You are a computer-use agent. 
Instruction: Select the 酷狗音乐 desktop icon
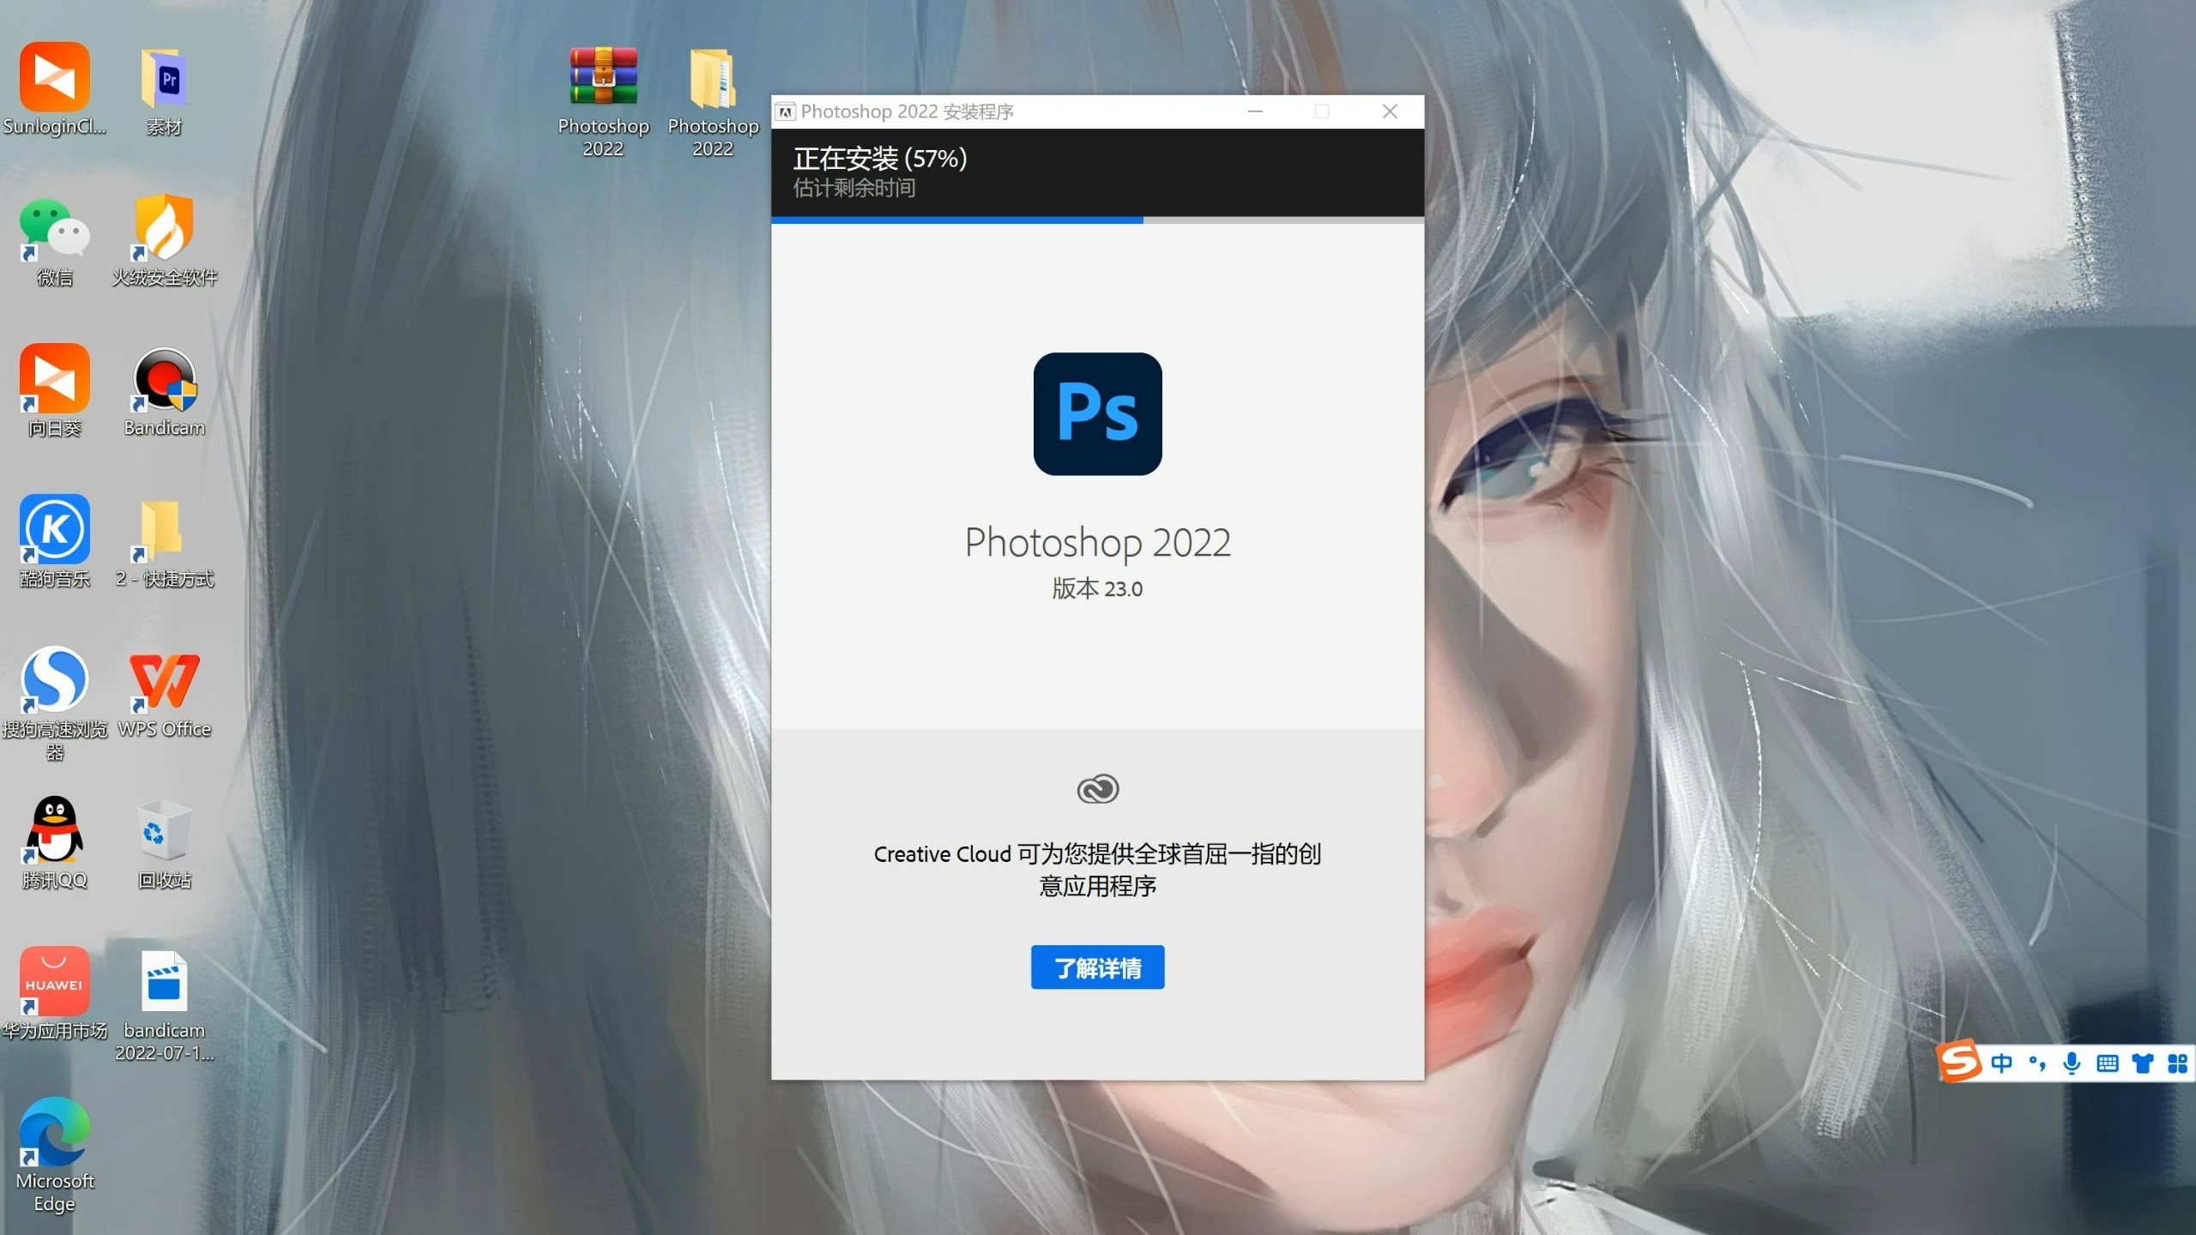(x=54, y=530)
